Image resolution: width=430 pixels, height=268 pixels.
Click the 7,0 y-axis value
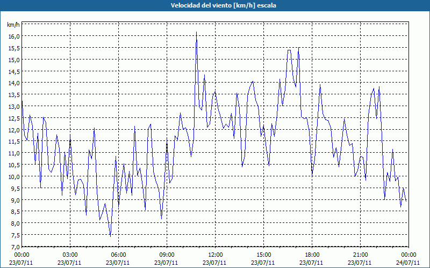(15, 247)
